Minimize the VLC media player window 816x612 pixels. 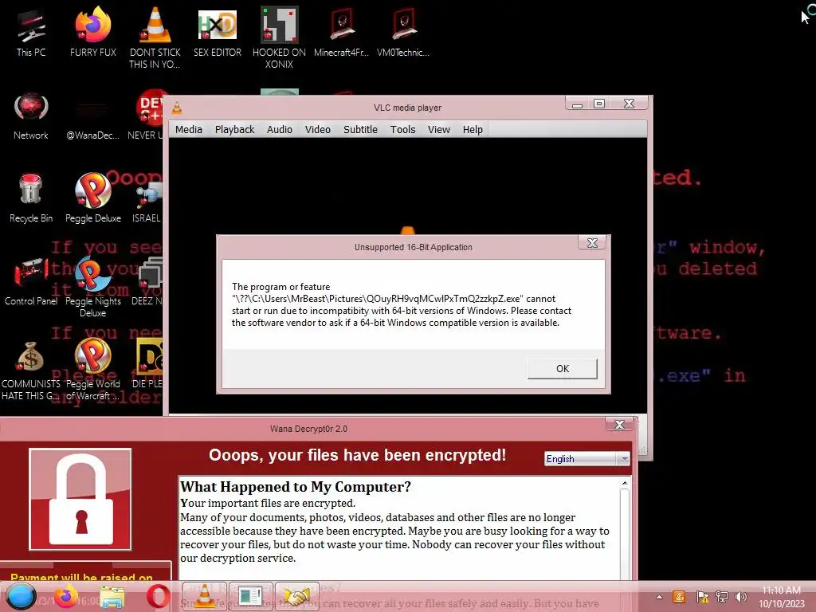[x=577, y=104]
